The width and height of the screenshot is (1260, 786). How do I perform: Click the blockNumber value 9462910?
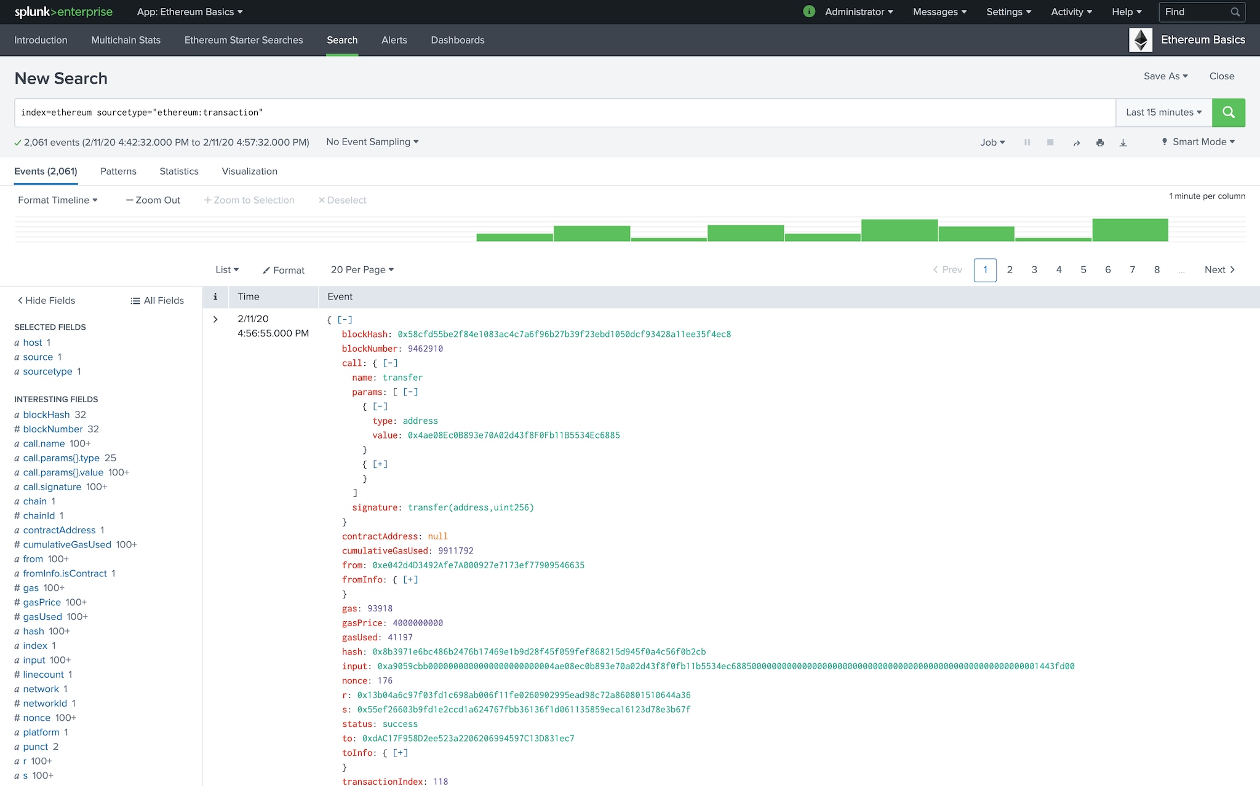(x=425, y=349)
